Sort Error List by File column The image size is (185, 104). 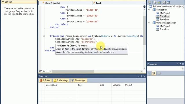[80, 85]
